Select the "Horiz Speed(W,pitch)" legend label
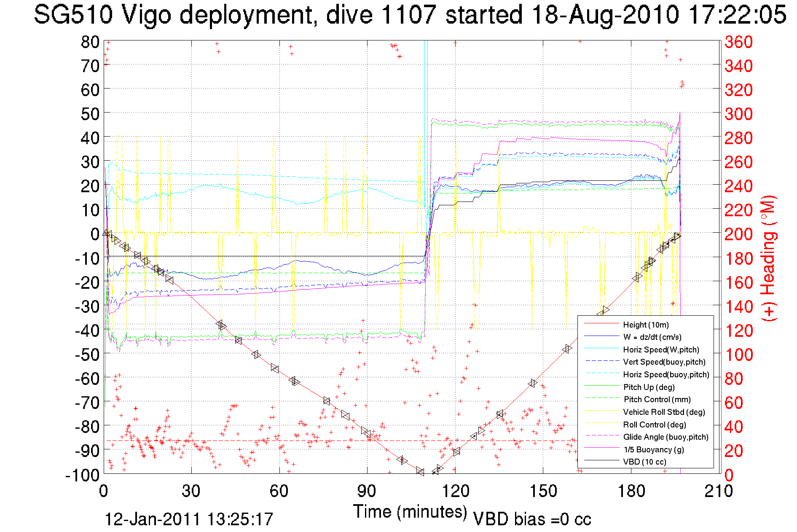 [x=661, y=349]
